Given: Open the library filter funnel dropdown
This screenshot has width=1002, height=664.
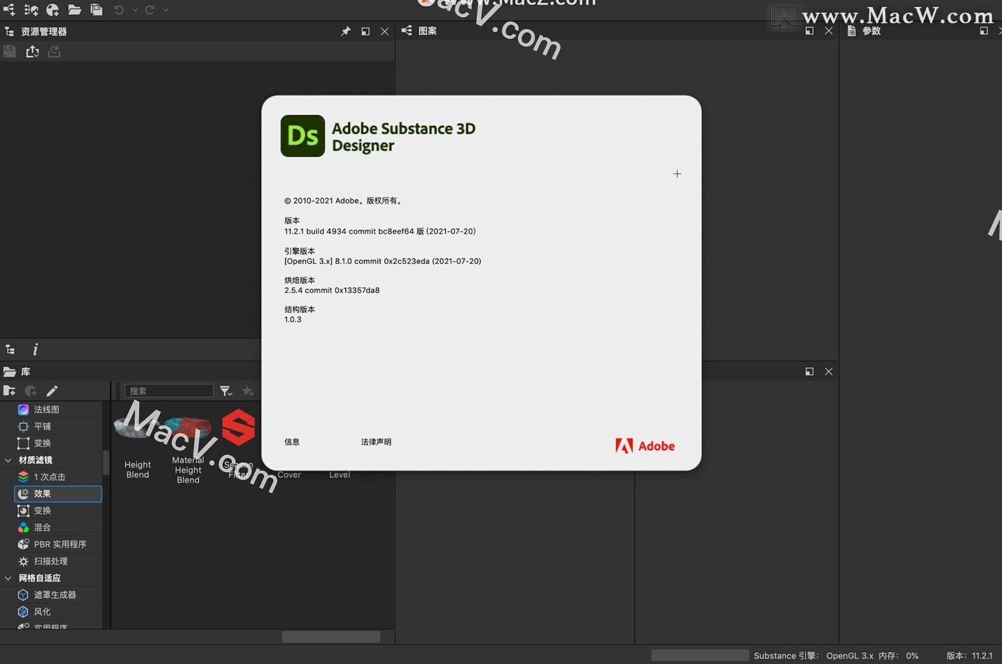Looking at the screenshot, I should click(x=226, y=391).
